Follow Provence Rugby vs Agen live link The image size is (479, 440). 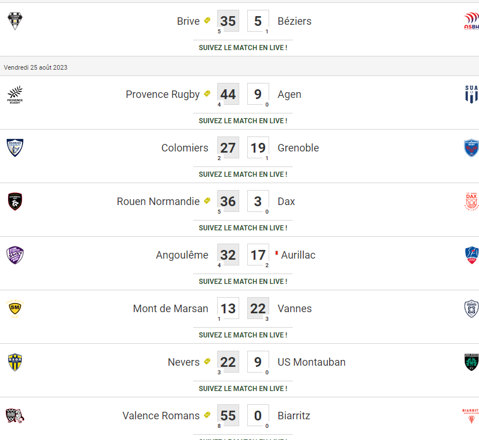243,121
